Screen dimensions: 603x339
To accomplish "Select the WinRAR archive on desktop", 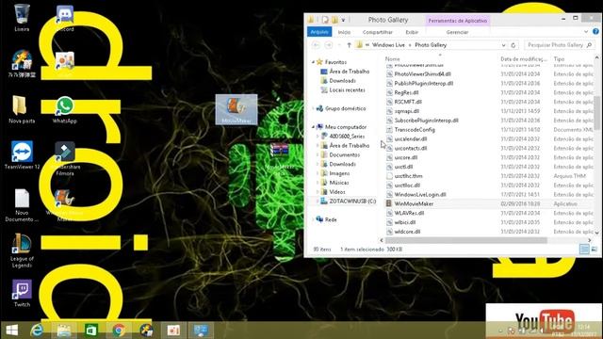I will coord(280,158).
